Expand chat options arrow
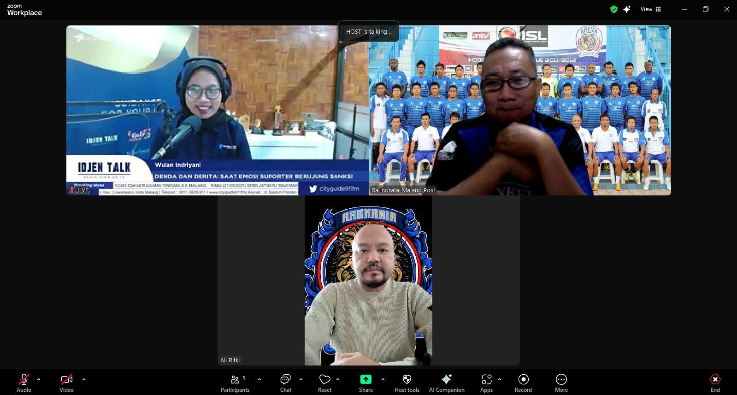The image size is (737, 395). (x=301, y=379)
